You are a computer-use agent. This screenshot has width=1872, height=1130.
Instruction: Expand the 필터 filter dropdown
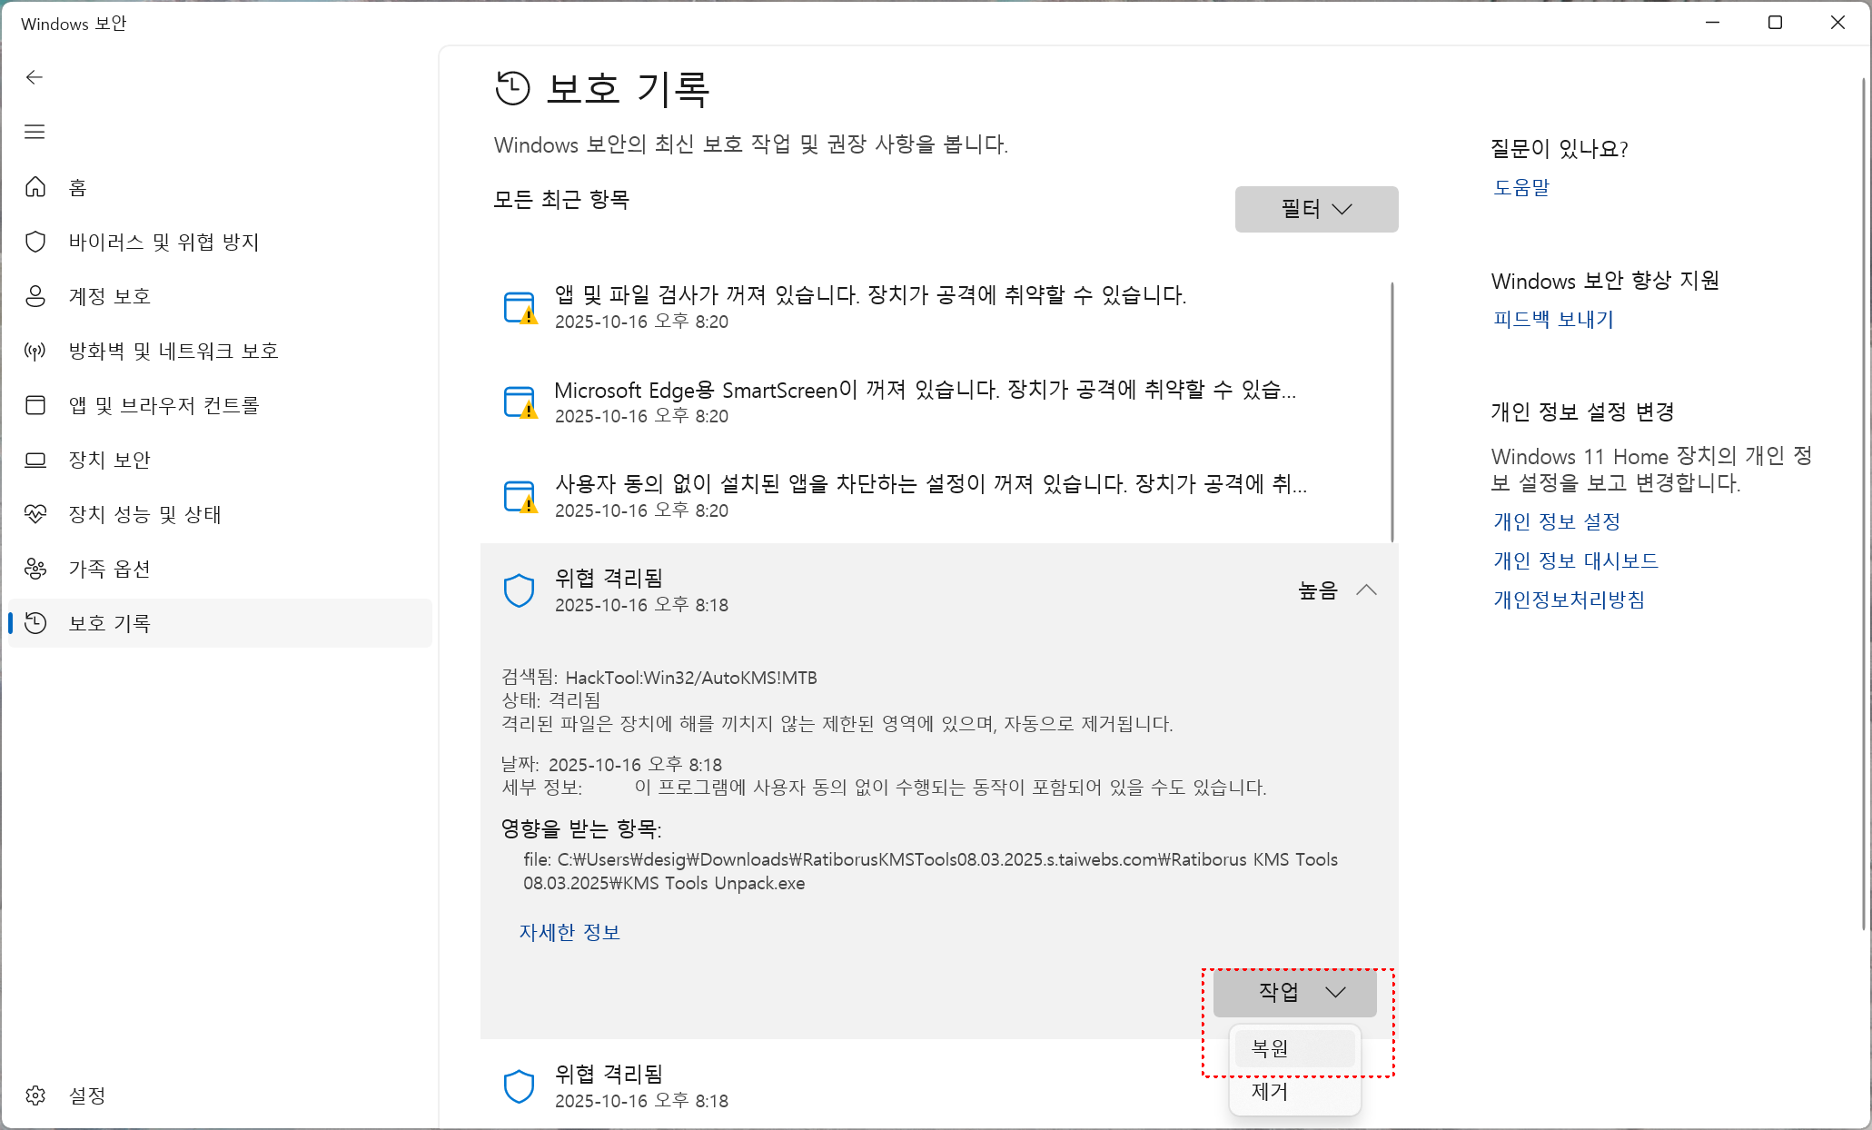[1316, 209]
